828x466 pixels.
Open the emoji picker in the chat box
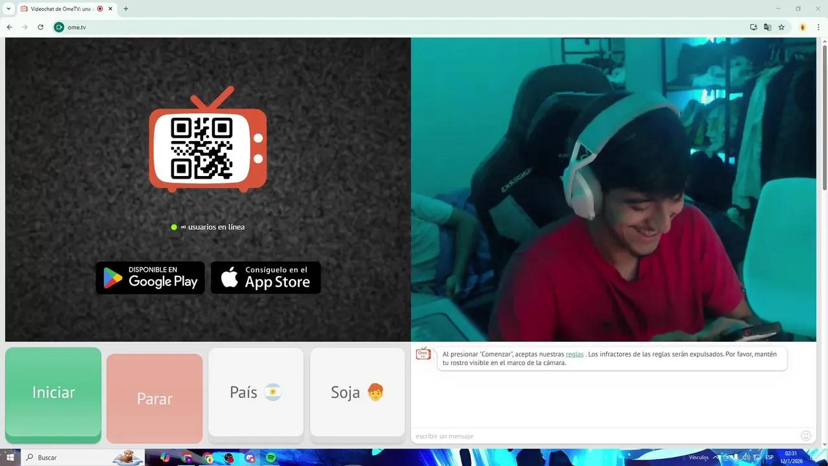coord(805,436)
